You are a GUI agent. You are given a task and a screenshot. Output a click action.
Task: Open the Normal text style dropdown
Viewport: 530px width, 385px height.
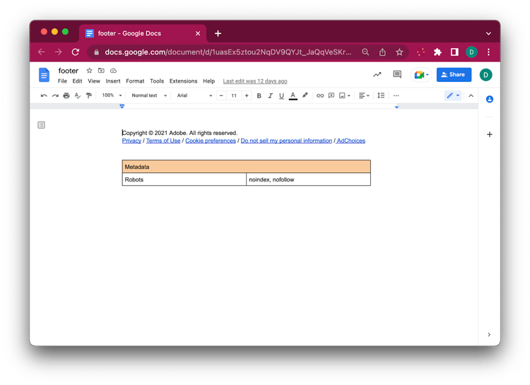click(149, 95)
